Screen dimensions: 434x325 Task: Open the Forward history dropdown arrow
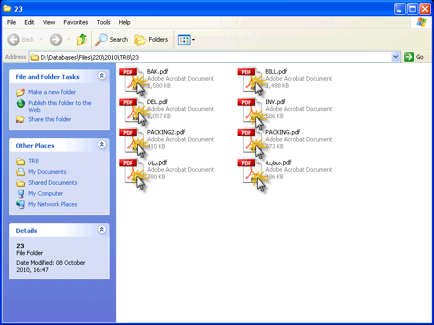[68, 40]
